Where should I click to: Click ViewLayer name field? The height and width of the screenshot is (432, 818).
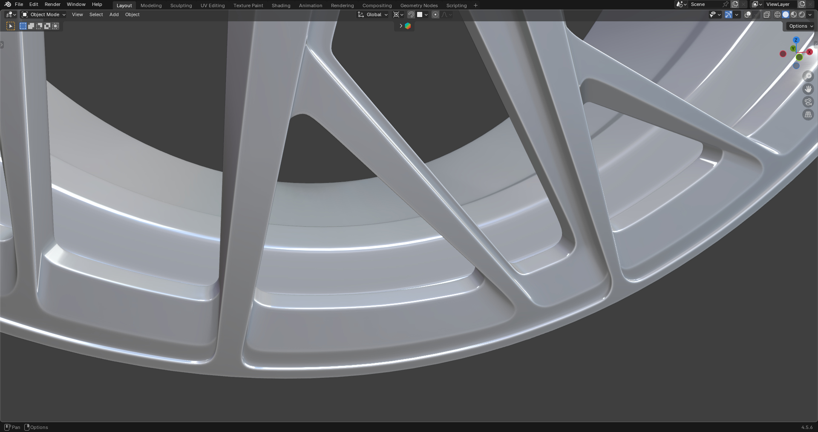pyautogui.click(x=780, y=4)
